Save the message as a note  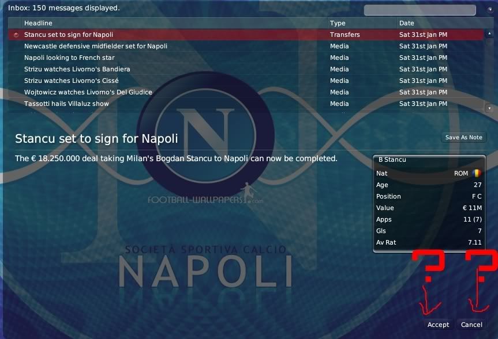pos(464,137)
